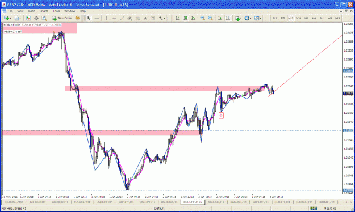Switch to the GBPCHF,H1 chart tab
The width and height of the screenshot is (355, 212).
point(261,202)
